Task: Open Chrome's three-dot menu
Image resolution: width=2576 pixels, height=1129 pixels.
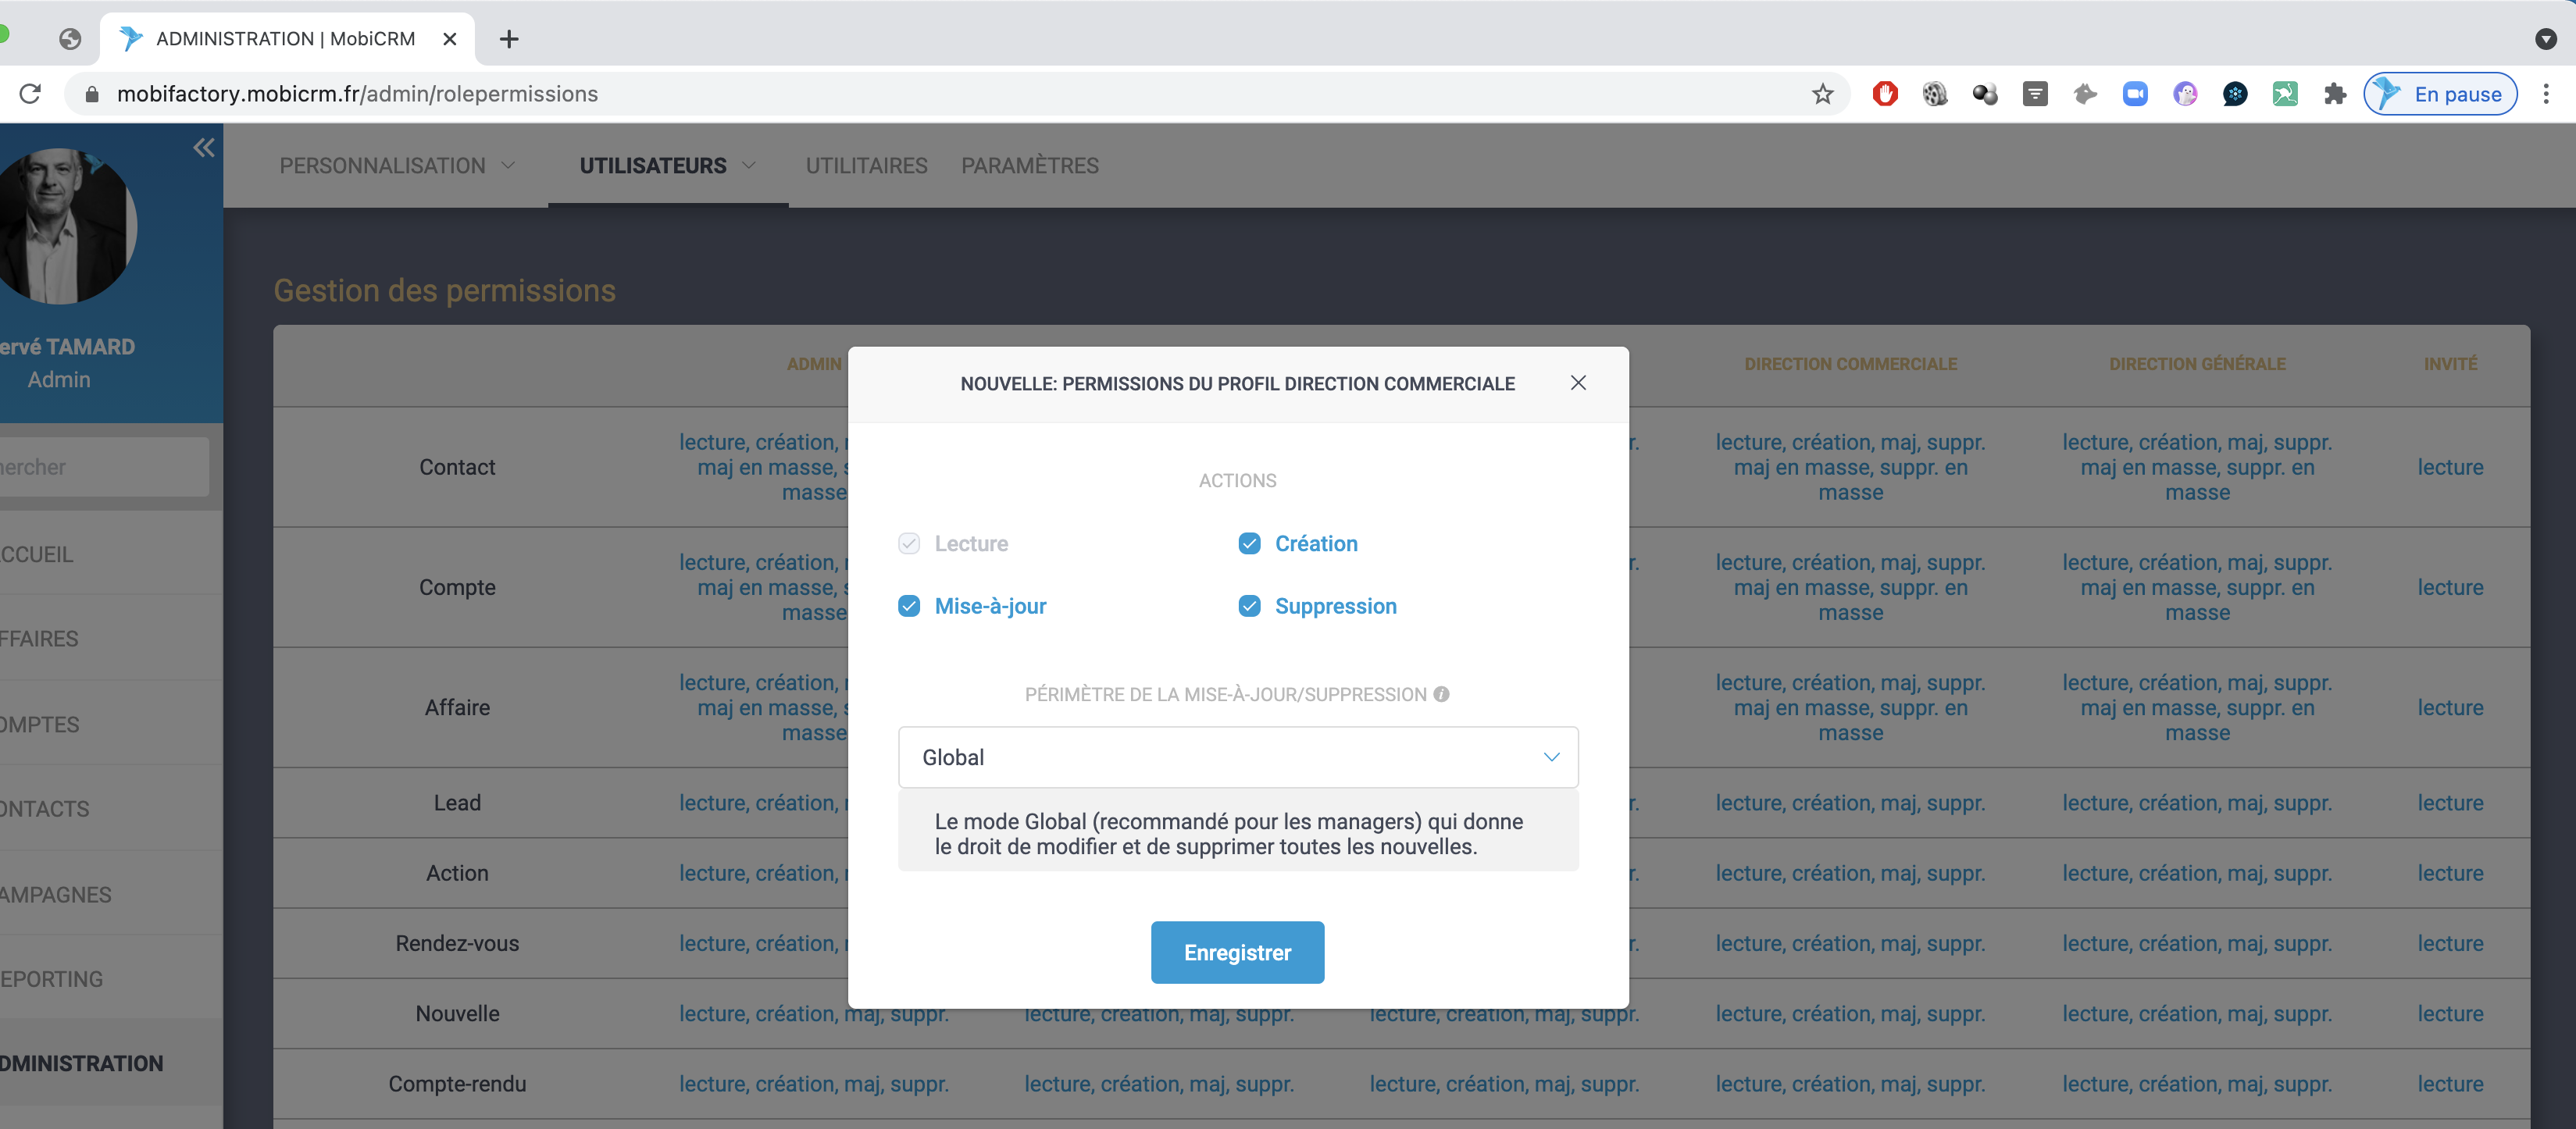Action: click(x=2546, y=94)
